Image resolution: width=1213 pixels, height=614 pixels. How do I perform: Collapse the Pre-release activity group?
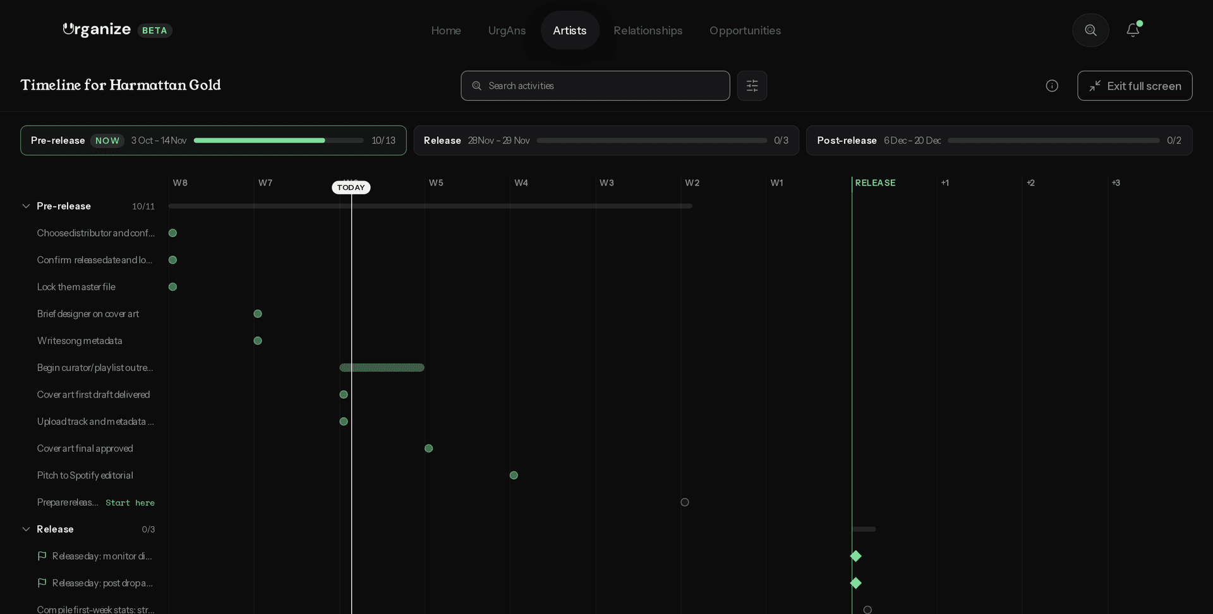26,206
